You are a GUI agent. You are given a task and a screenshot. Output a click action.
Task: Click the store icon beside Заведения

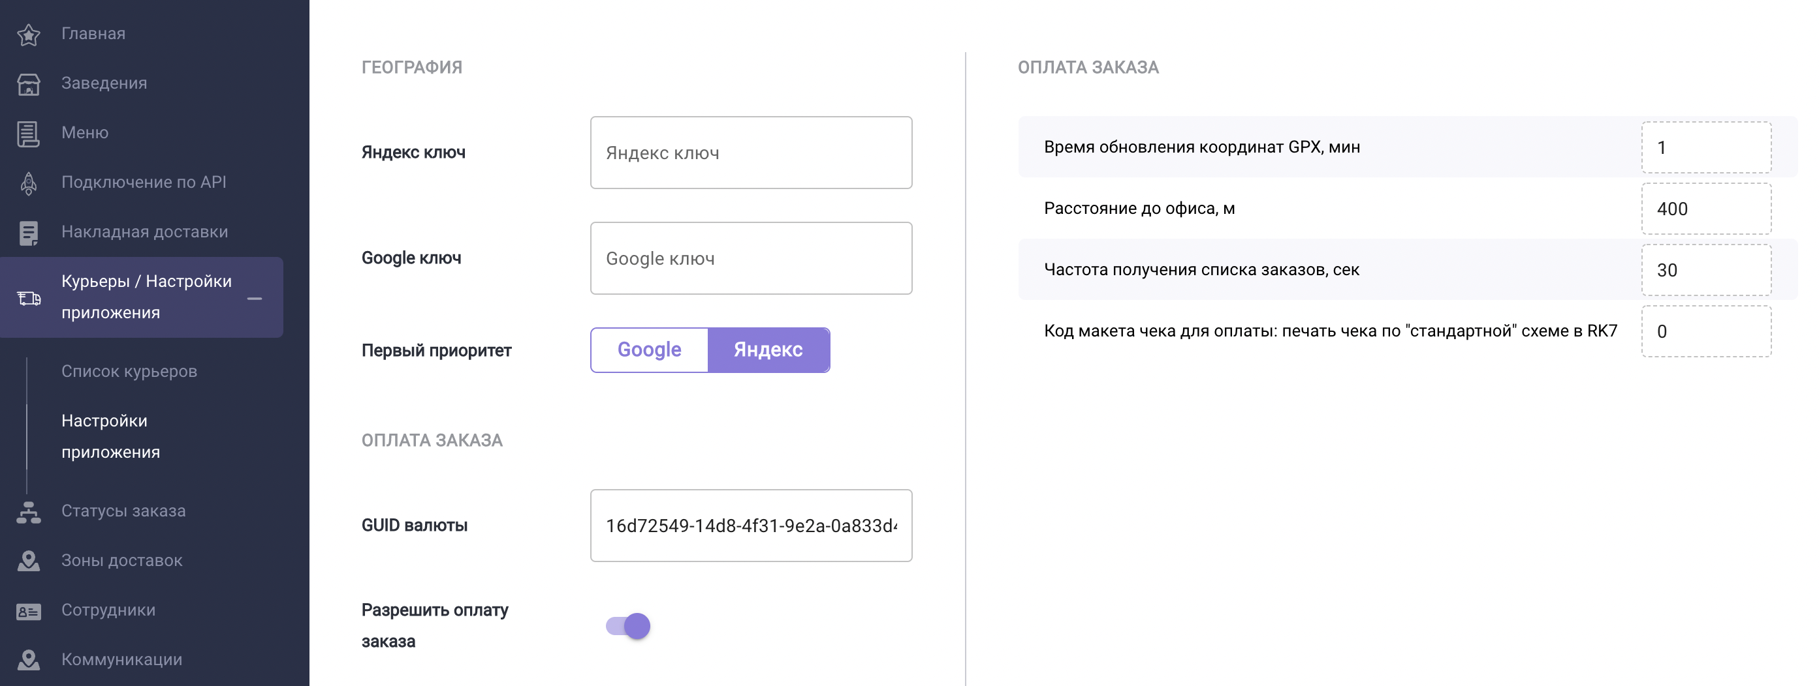pyautogui.click(x=28, y=84)
